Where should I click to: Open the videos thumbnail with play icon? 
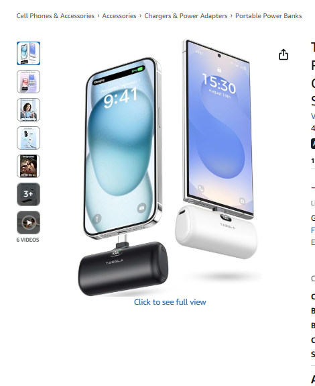[x=29, y=223]
